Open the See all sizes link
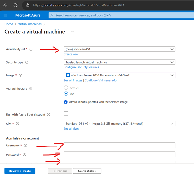The height and width of the screenshot is (177, 194). coord(71,129)
